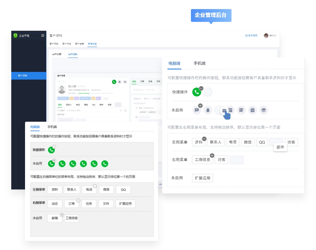
Task: Remove 订单 with the minus badge in 右侧菜单
Action: [78, 201]
